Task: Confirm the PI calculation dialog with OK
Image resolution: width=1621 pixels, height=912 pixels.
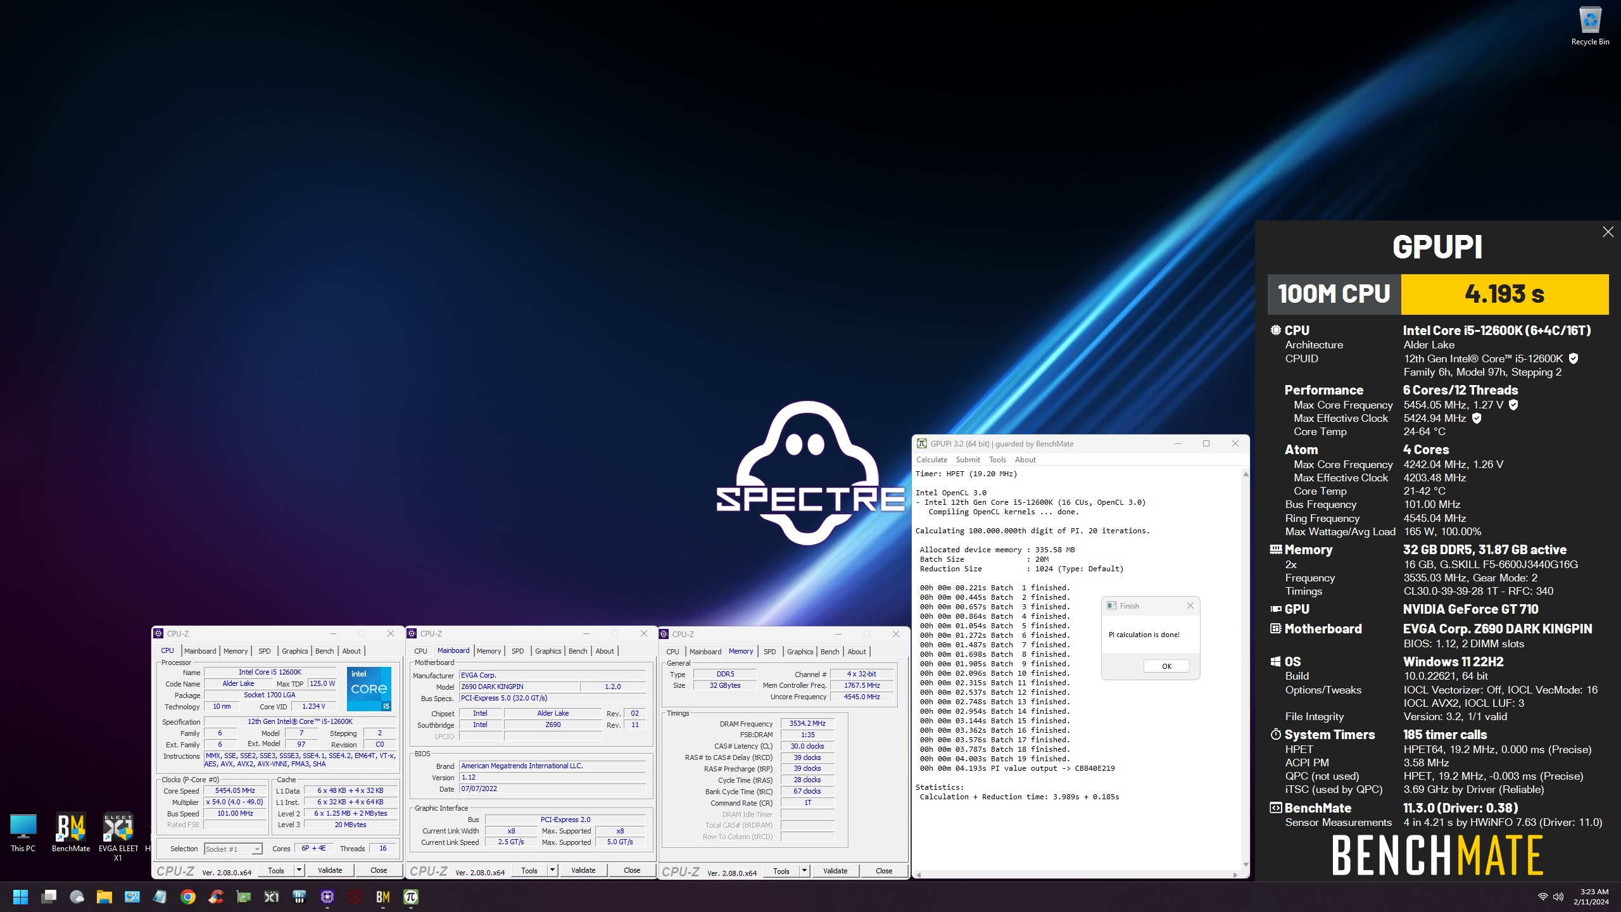Action: pyautogui.click(x=1166, y=666)
